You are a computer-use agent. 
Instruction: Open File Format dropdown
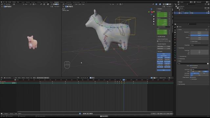(x=199, y=69)
